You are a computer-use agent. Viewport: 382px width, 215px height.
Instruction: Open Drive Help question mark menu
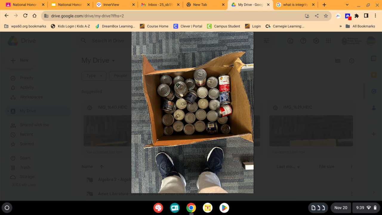(x=303, y=41)
